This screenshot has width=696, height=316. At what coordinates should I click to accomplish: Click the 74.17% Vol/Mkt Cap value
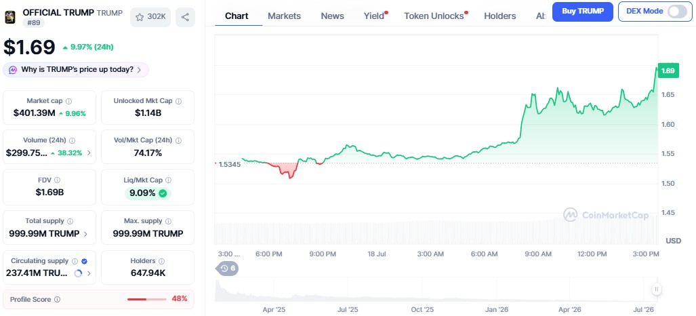[x=148, y=153]
